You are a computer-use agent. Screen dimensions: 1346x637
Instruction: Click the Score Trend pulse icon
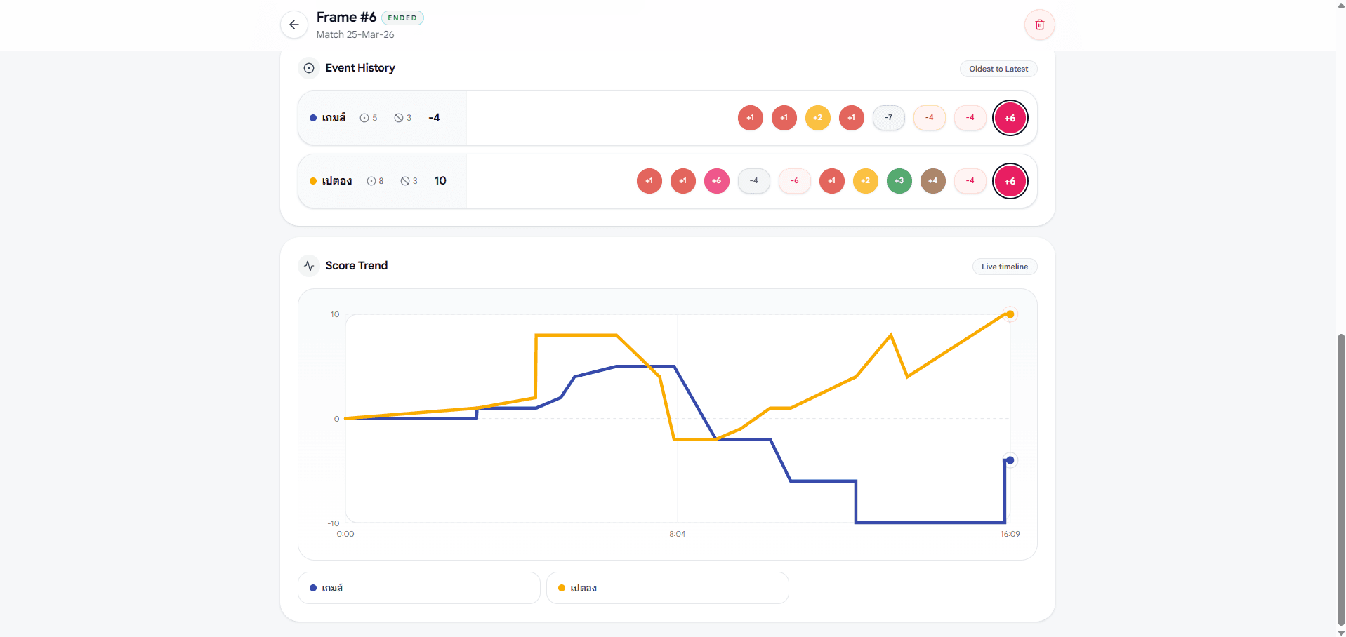pos(309,266)
